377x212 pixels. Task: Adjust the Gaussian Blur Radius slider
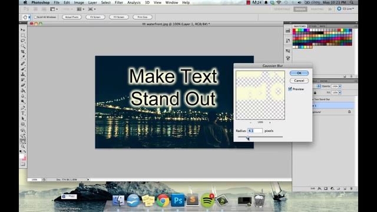point(247,137)
